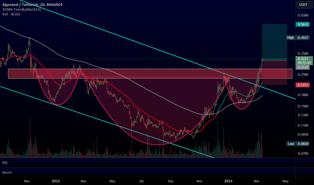Click the 0.1100 price axis value
This screenshot has width=314, height=185.
tap(303, 125)
